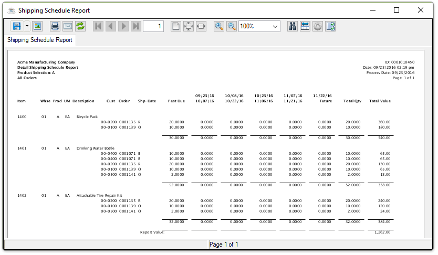Click the Save report icon

pos(16,26)
